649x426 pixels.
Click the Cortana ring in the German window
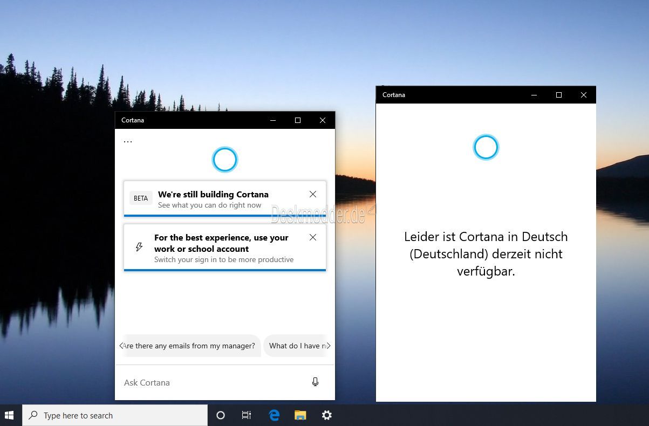(486, 147)
